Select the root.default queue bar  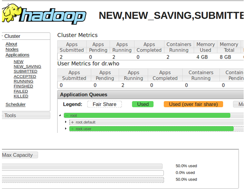157,122
